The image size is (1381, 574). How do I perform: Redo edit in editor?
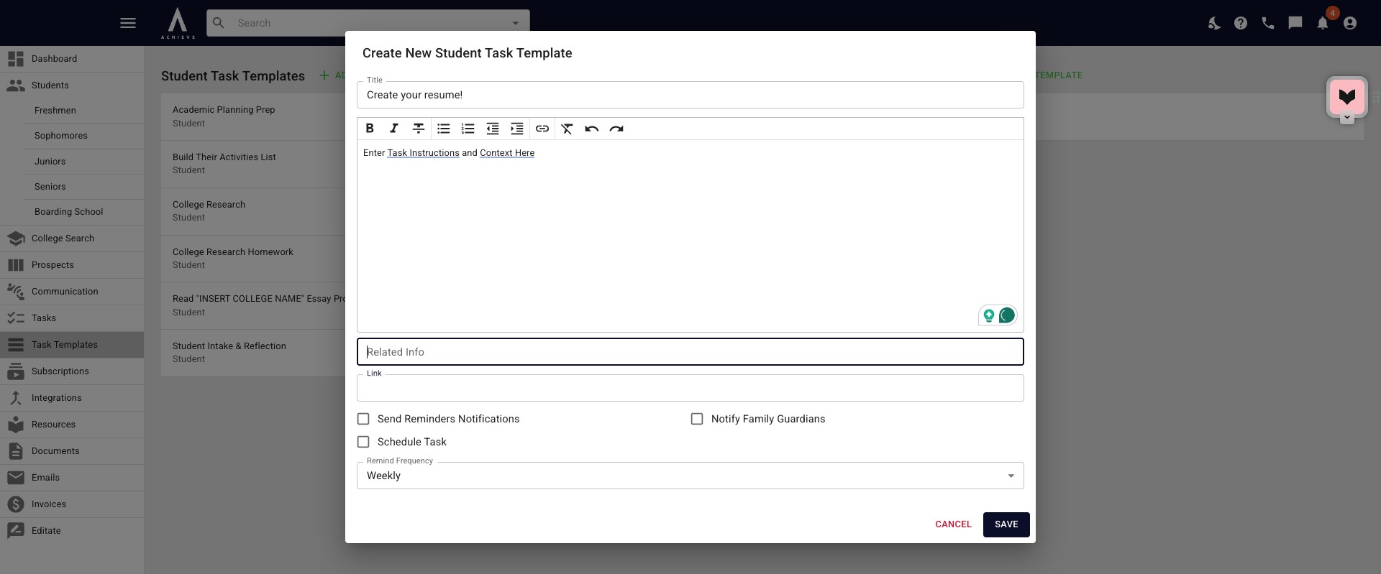click(616, 129)
